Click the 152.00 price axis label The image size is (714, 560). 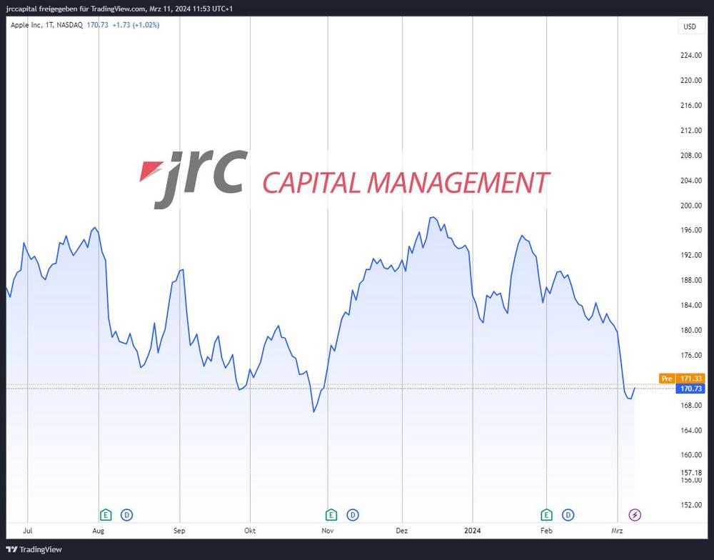click(690, 505)
